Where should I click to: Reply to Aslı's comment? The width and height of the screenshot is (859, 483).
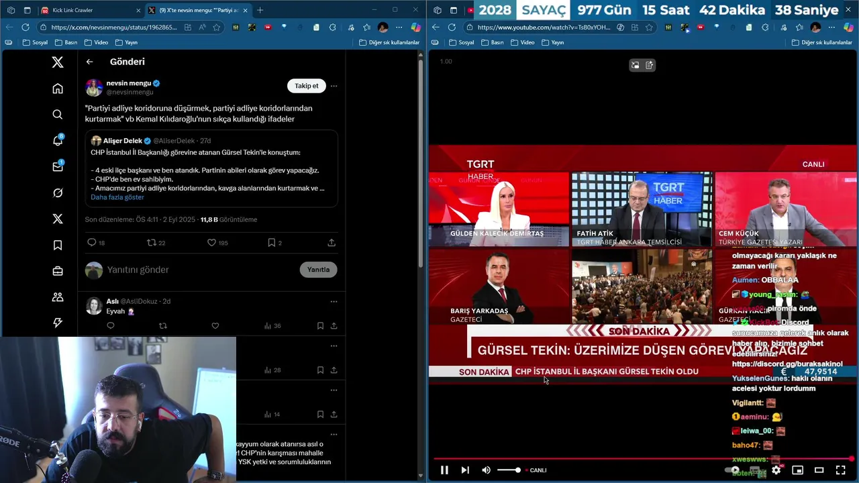click(x=111, y=326)
